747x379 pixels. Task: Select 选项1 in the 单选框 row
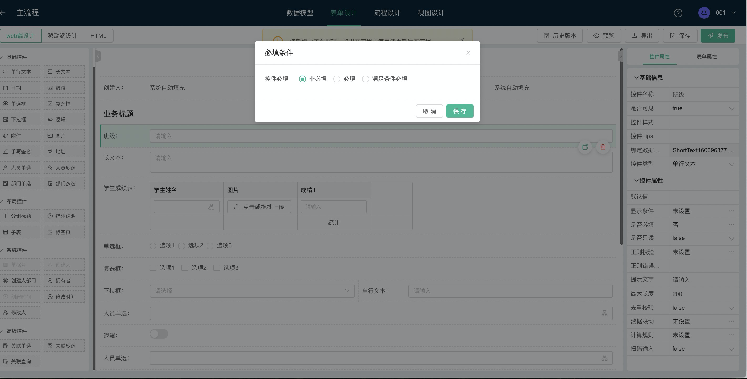point(153,246)
